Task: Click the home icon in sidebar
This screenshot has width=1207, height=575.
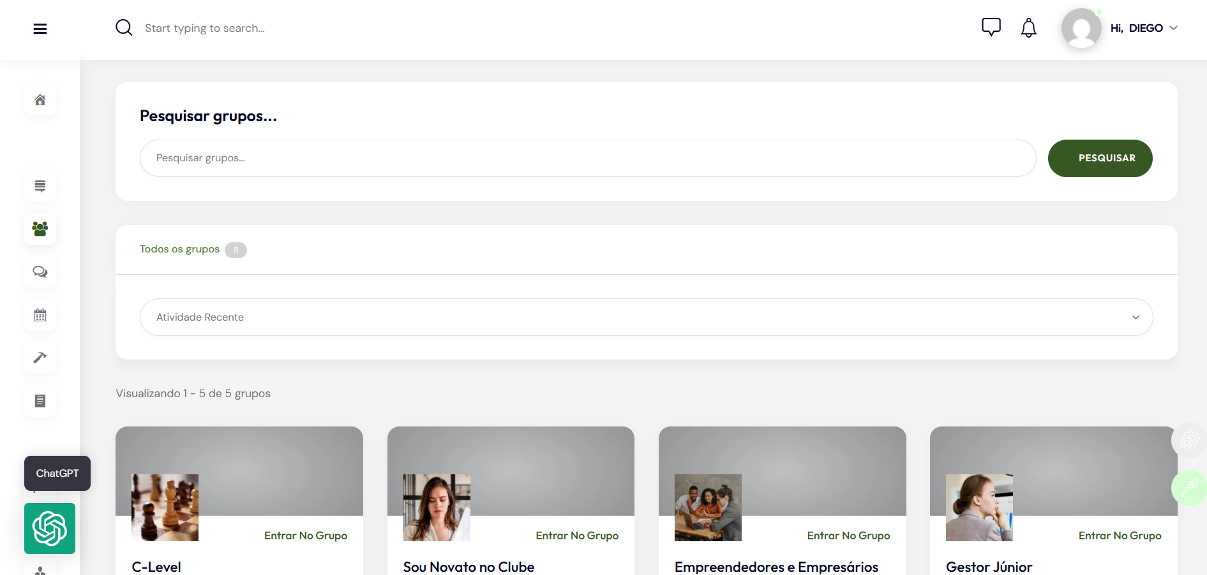Action: [x=40, y=100]
